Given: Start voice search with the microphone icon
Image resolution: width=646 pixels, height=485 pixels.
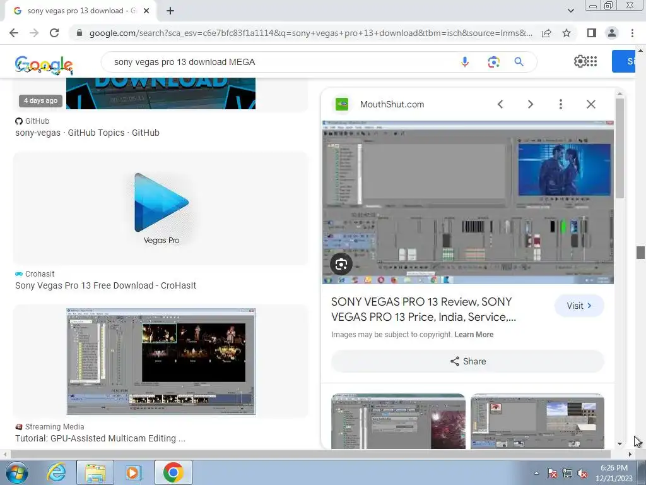Looking at the screenshot, I should coord(465,62).
